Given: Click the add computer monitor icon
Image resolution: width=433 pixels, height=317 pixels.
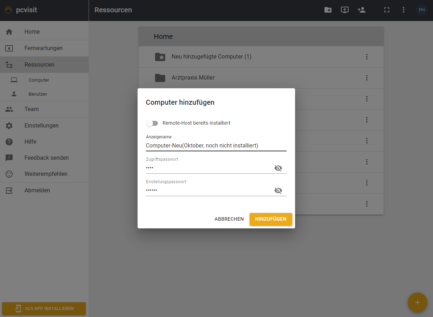Looking at the screenshot, I should 345,10.
